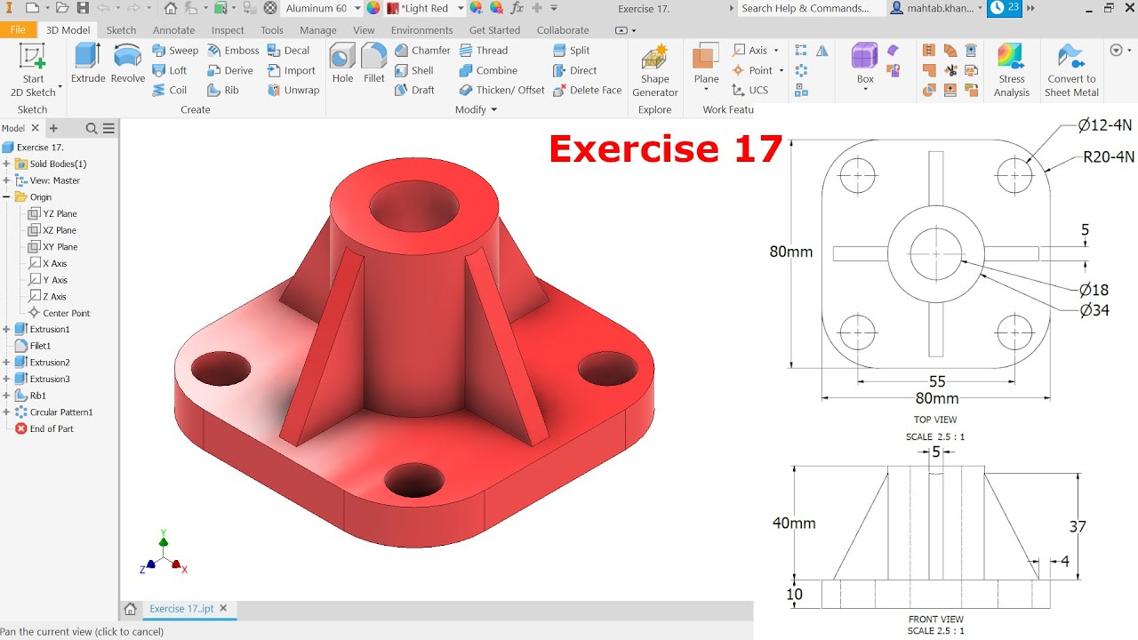The image size is (1138, 640).
Task: Apply a Decal
Action: pos(288,51)
